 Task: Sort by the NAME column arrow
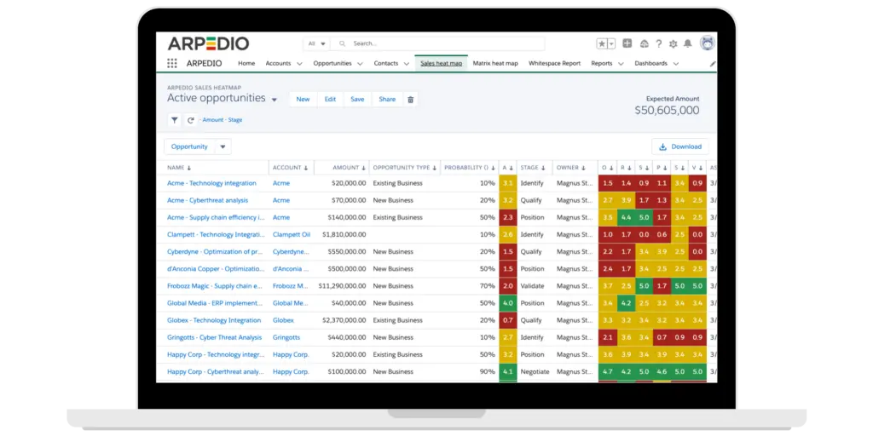pyautogui.click(x=188, y=168)
